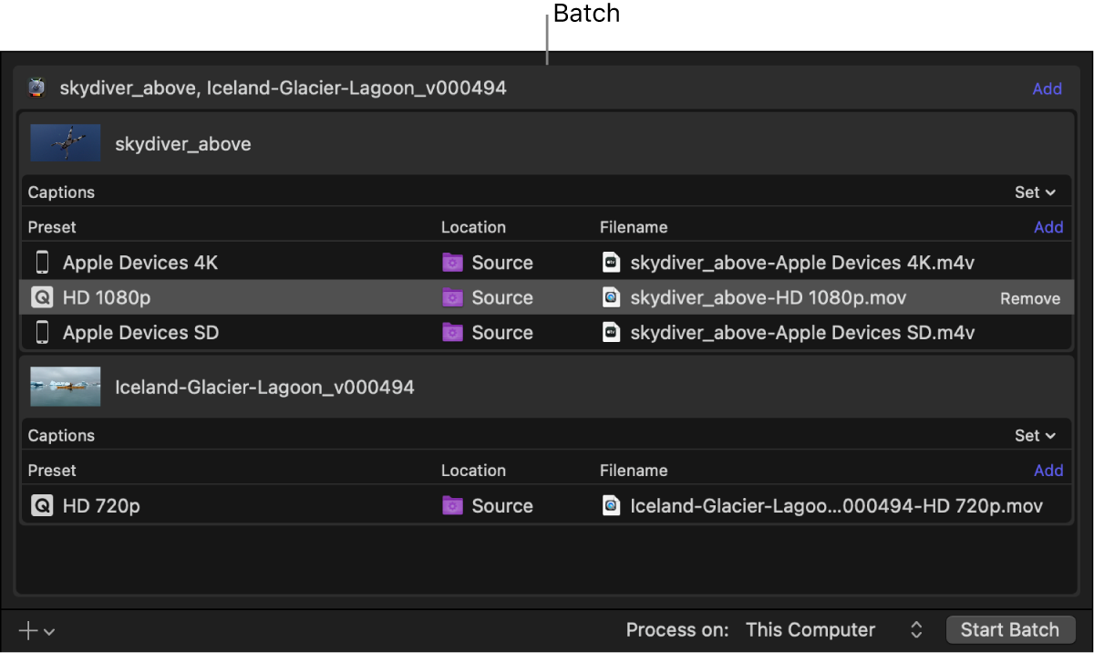The width and height of the screenshot is (1094, 653).
Task: Click the movie file icon next to skydiver_above-HD 1080p.mov
Action: 612,297
